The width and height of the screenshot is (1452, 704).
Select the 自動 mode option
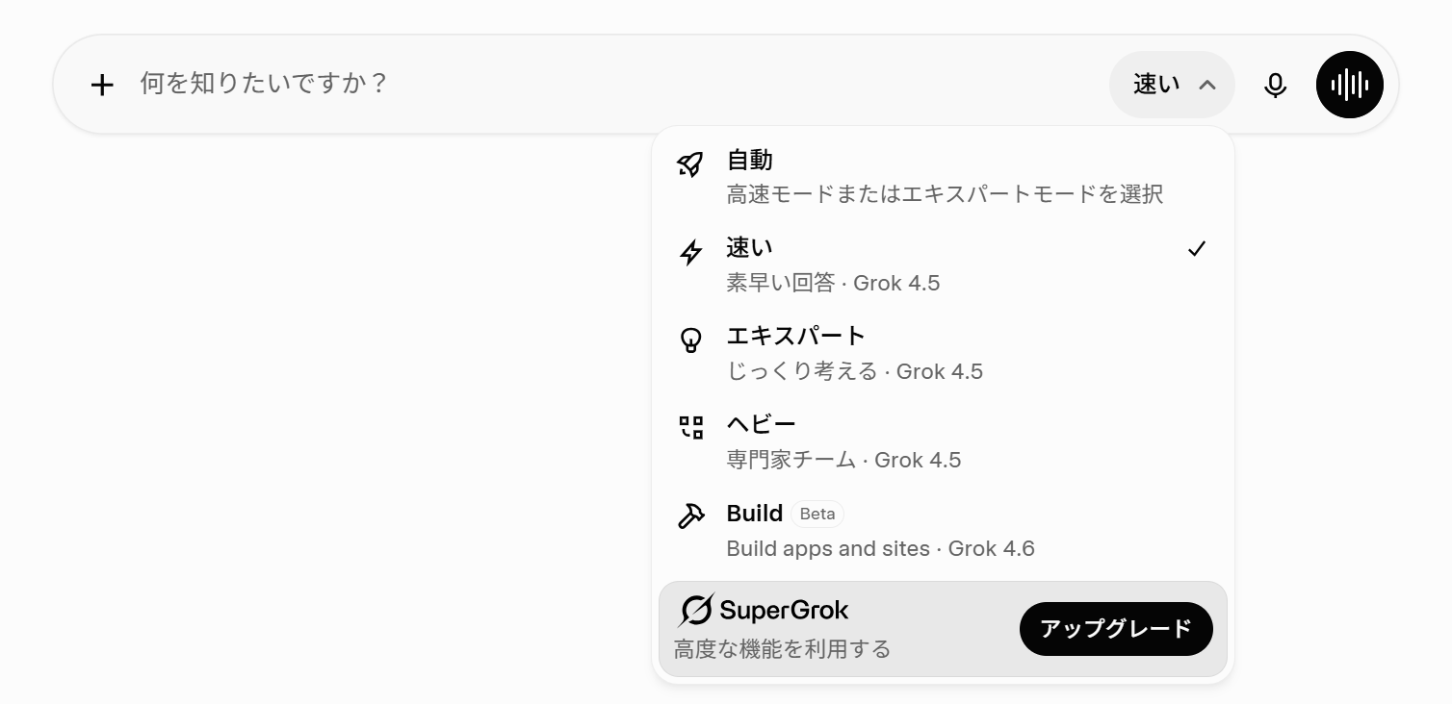(943, 177)
